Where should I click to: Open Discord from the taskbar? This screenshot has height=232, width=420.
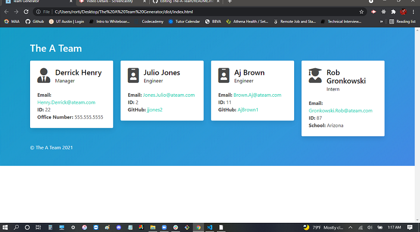(119, 227)
